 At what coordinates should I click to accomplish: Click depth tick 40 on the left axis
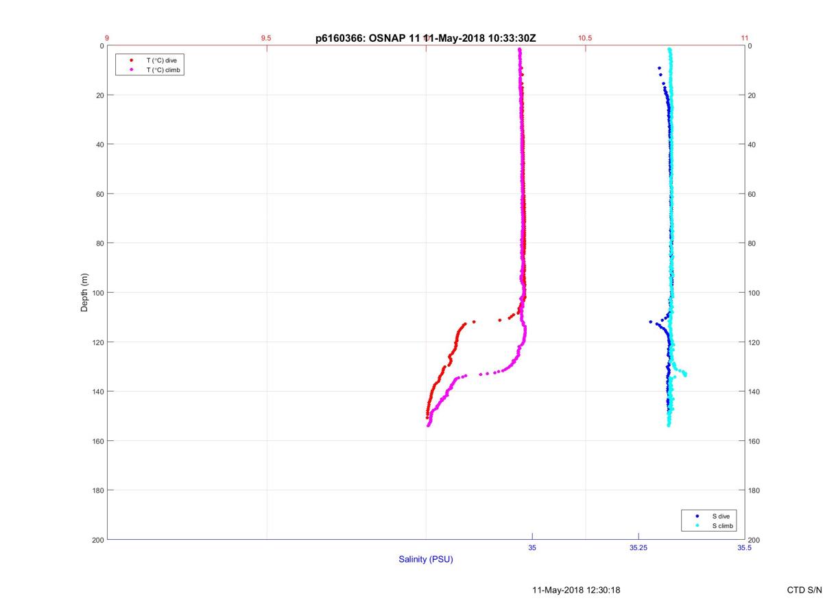pyautogui.click(x=99, y=145)
